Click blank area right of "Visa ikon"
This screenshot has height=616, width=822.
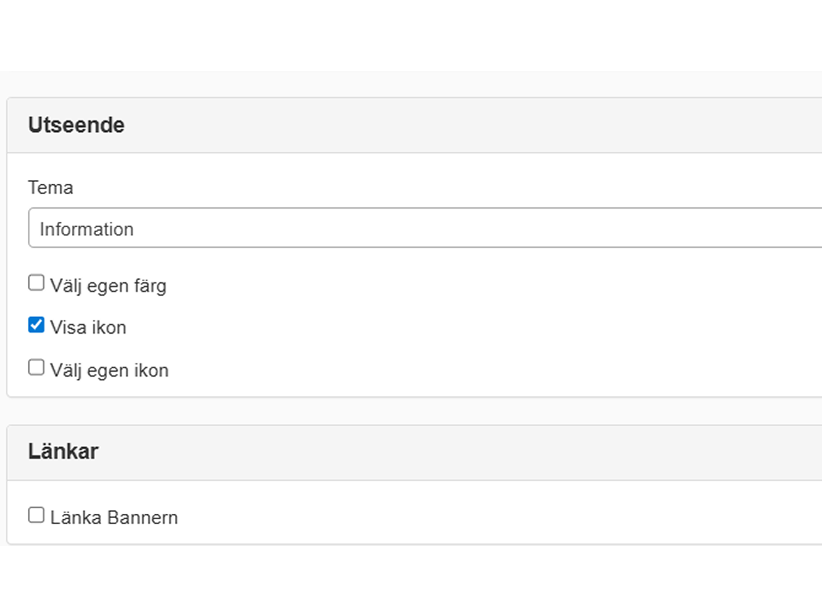435,328
